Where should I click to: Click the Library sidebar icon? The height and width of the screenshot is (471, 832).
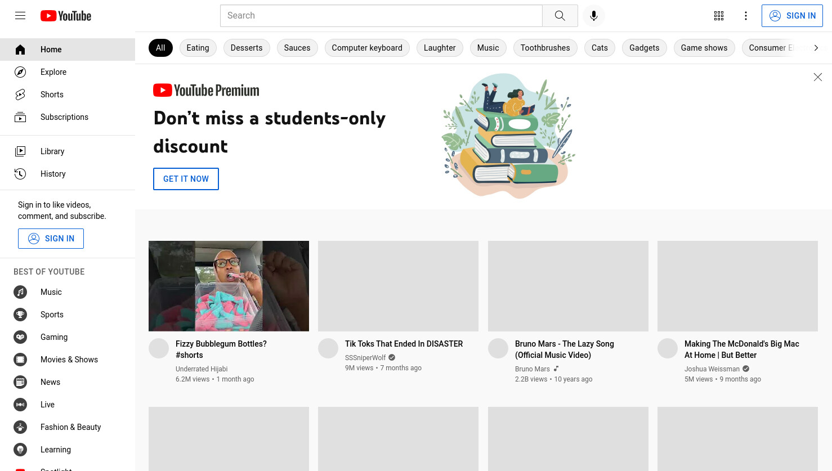point(20,151)
